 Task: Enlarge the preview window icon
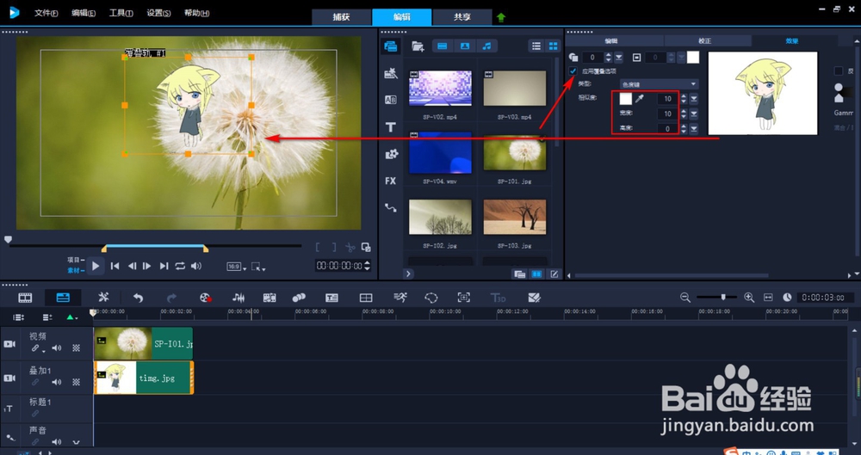(366, 248)
